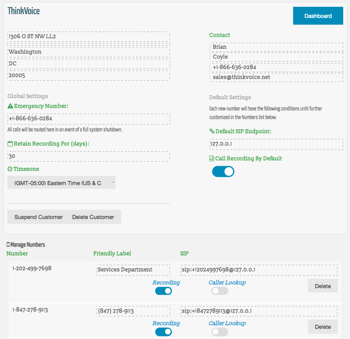The width and height of the screenshot is (350, 339).
Task: Click the Emergency Number warning triangle icon
Action: (x=10, y=106)
